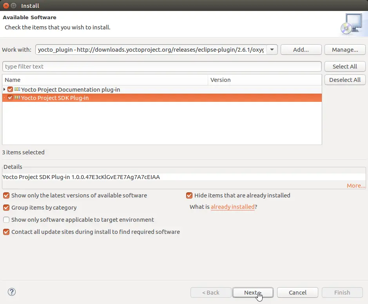This screenshot has width=368, height=304.
Task: Focus the type filter text field
Action: click(x=161, y=67)
